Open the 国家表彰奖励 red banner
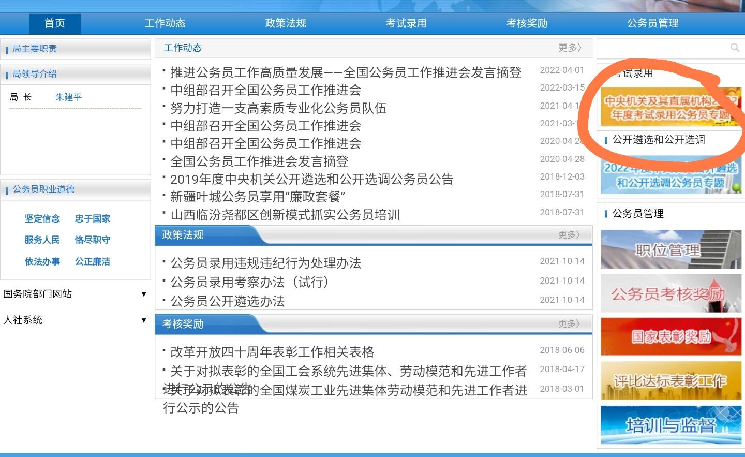This screenshot has width=745, height=457. tap(671, 337)
